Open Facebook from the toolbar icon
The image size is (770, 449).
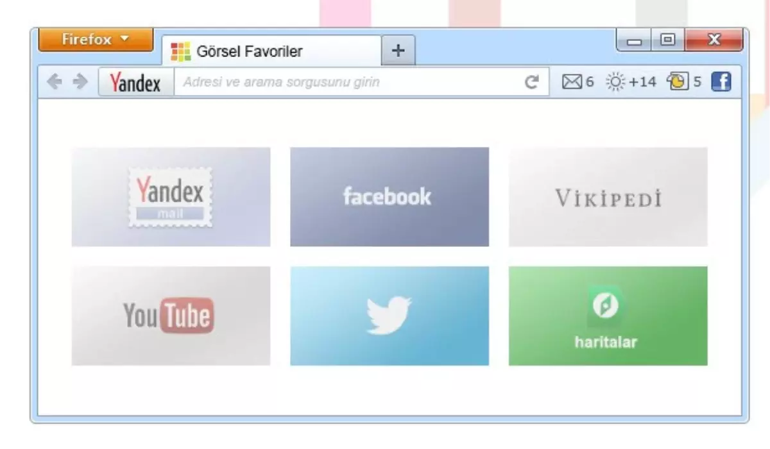coord(723,81)
